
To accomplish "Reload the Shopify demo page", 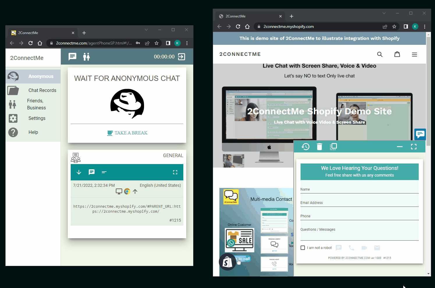I will [x=238, y=26].
